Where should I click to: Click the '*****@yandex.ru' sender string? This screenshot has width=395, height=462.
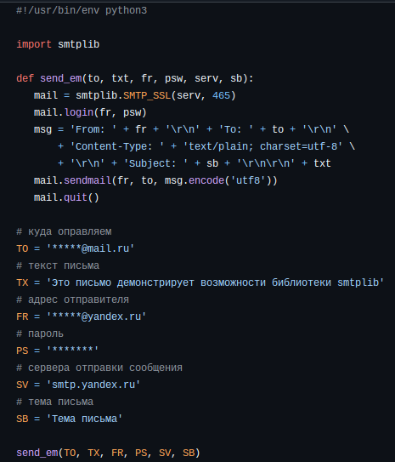96,317
